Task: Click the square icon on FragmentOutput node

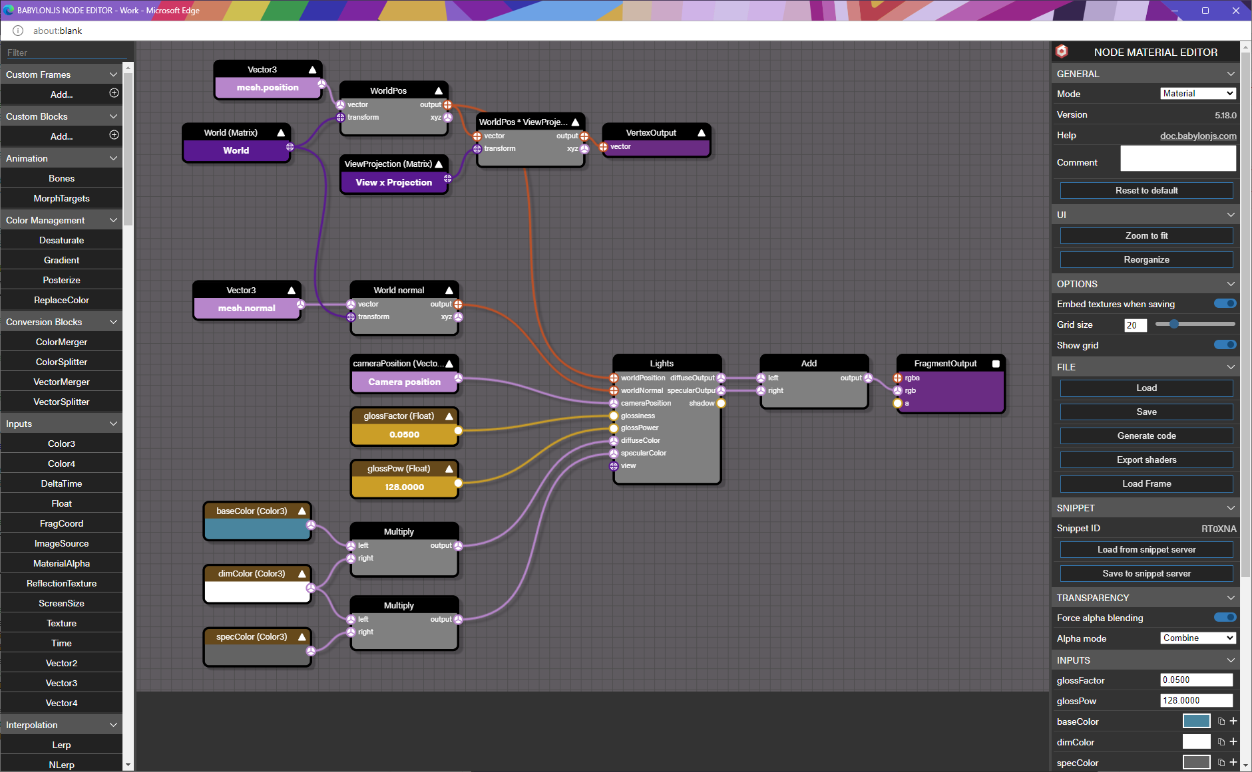Action: (996, 363)
